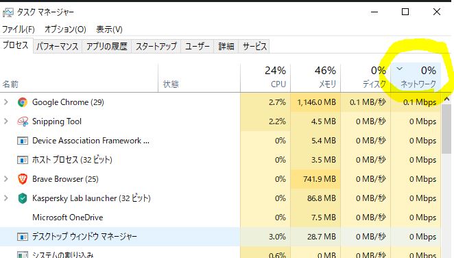Click the Device Association Framework process icon

pos(23,141)
